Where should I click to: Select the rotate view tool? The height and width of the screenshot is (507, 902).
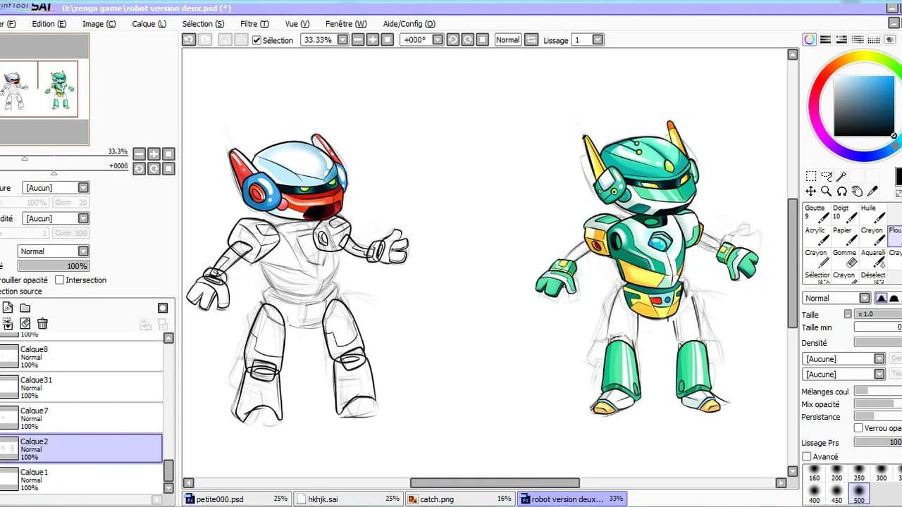coord(841,191)
